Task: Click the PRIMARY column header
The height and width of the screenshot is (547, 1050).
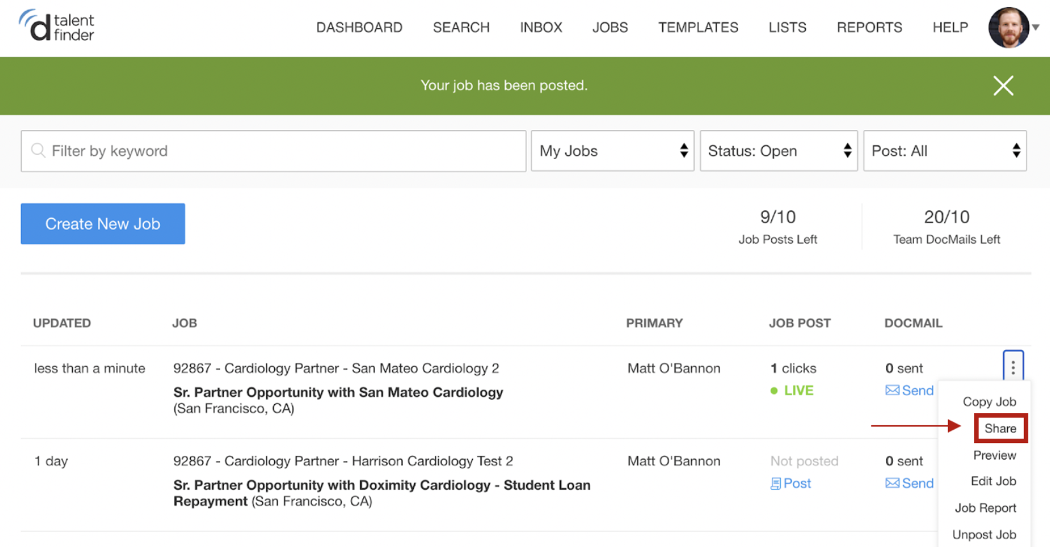Action: (x=654, y=323)
